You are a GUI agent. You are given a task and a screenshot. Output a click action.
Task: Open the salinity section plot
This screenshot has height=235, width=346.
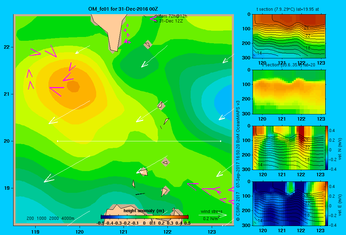coord(289,92)
